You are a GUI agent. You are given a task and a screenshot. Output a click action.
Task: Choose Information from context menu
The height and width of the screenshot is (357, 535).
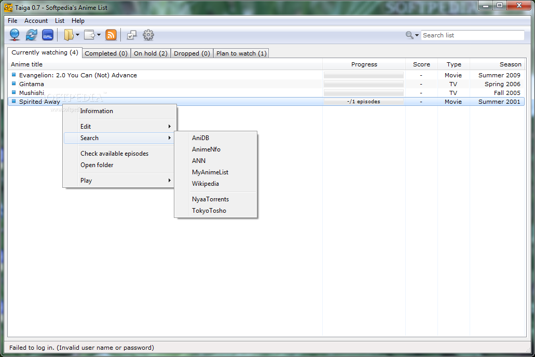[x=119, y=111]
